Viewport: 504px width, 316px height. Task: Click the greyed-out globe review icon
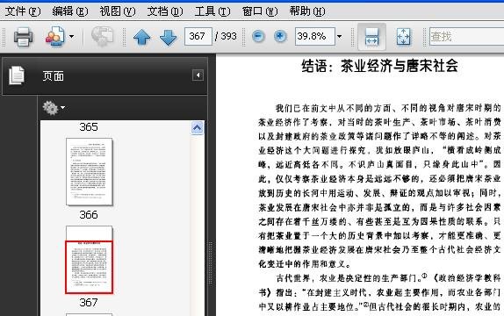click(x=102, y=36)
